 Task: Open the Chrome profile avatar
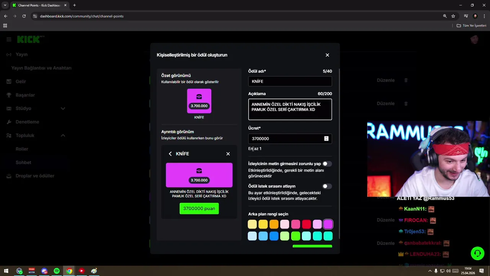pyautogui.click(x=475, y=16)
